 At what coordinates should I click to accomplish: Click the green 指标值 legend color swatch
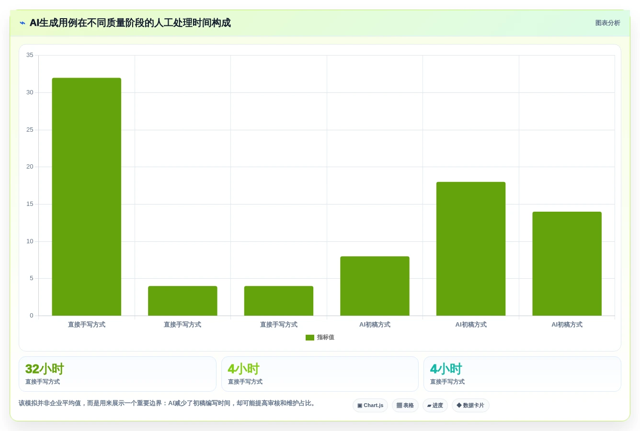[310, 338]
